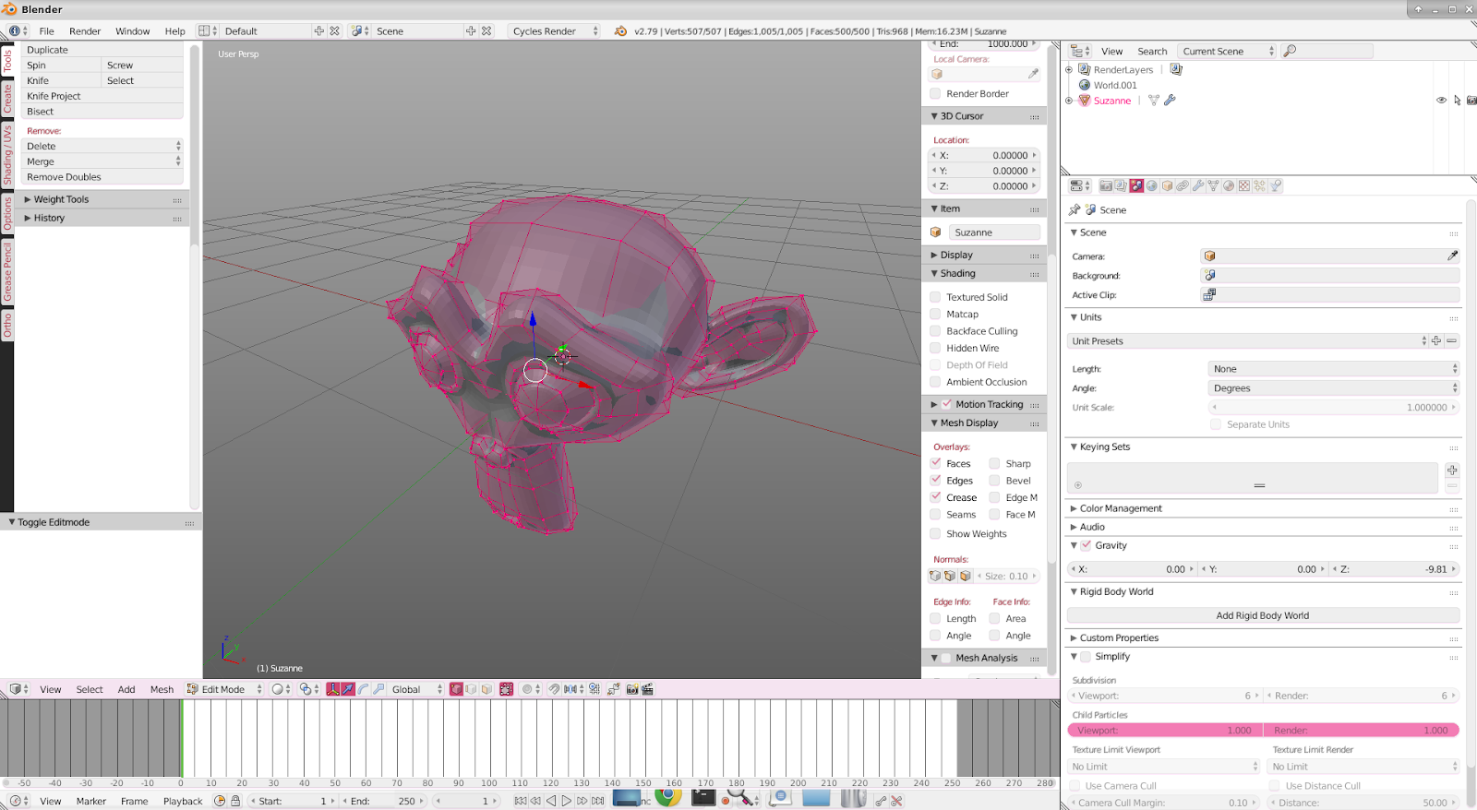
Task: Enable the Hidden Wire checkbox
Action: click(935, 348)
